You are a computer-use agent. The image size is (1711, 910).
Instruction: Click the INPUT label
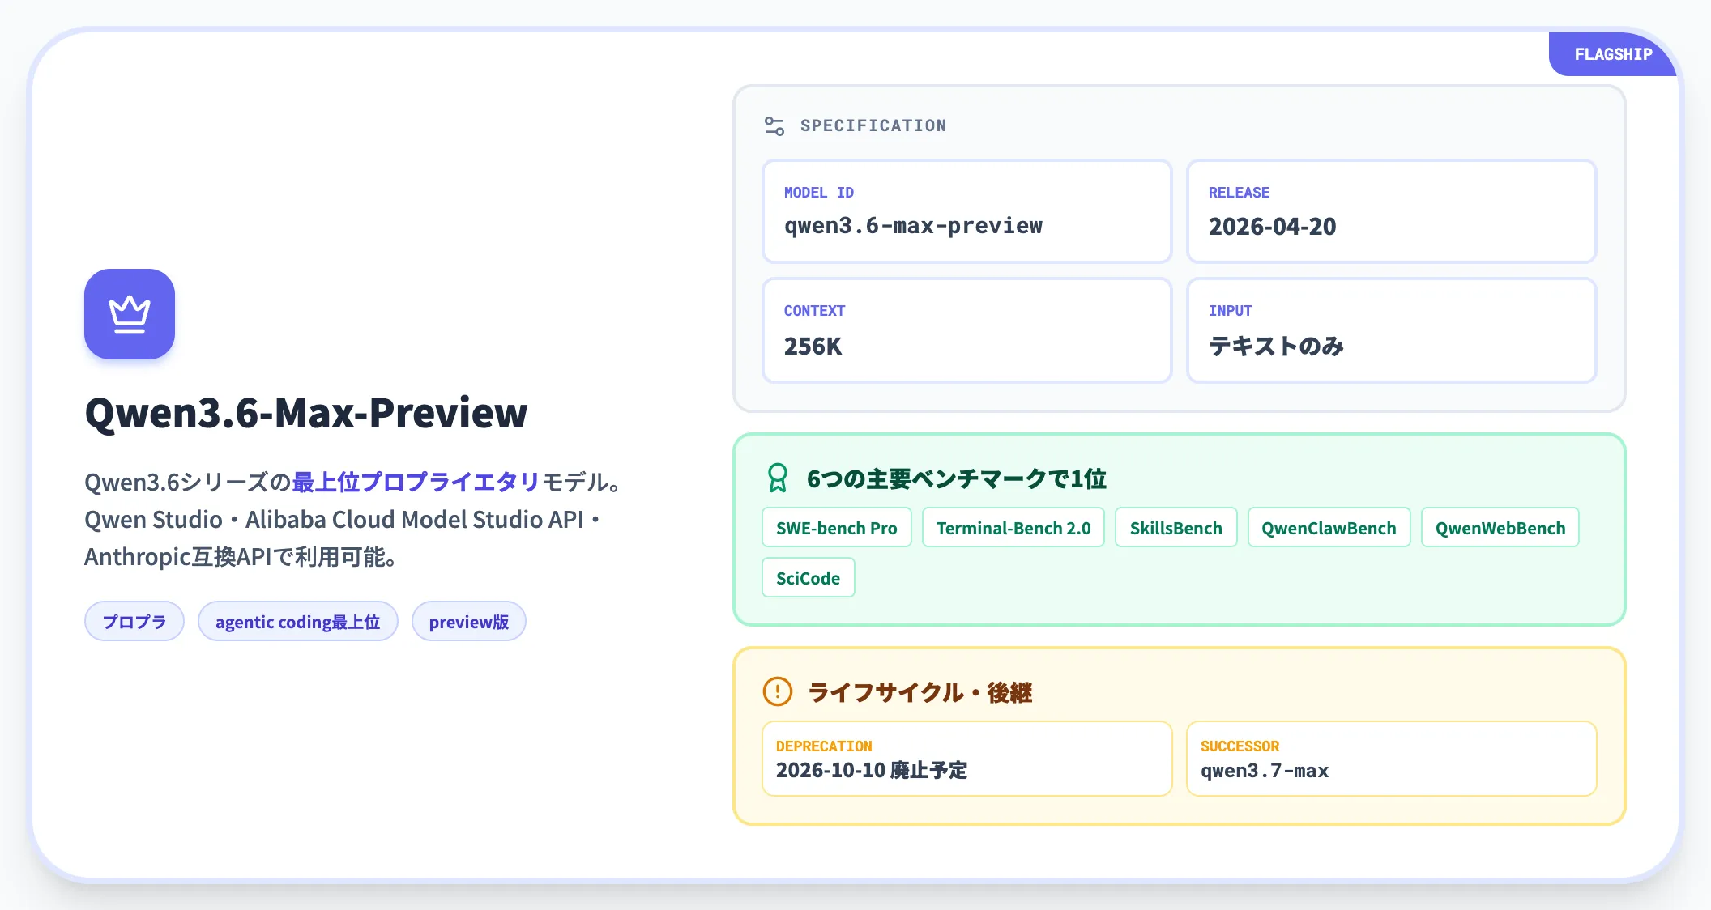point(1230,311)
